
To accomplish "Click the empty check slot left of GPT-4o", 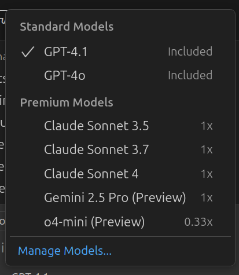I will coord(28,75).
